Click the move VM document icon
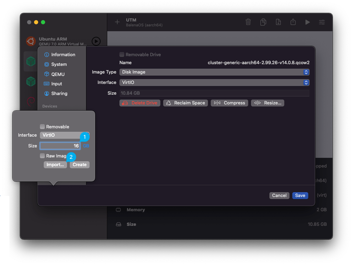 click(278, 22)
